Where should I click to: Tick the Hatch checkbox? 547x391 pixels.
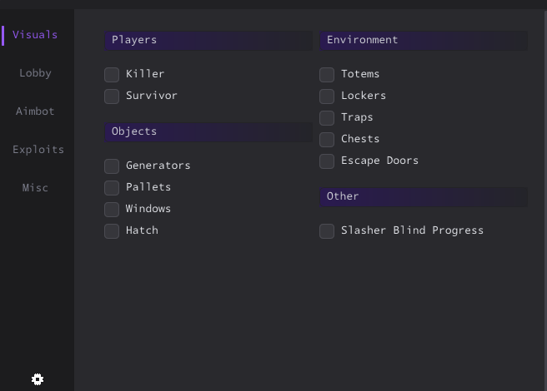(x=112, y=230)
